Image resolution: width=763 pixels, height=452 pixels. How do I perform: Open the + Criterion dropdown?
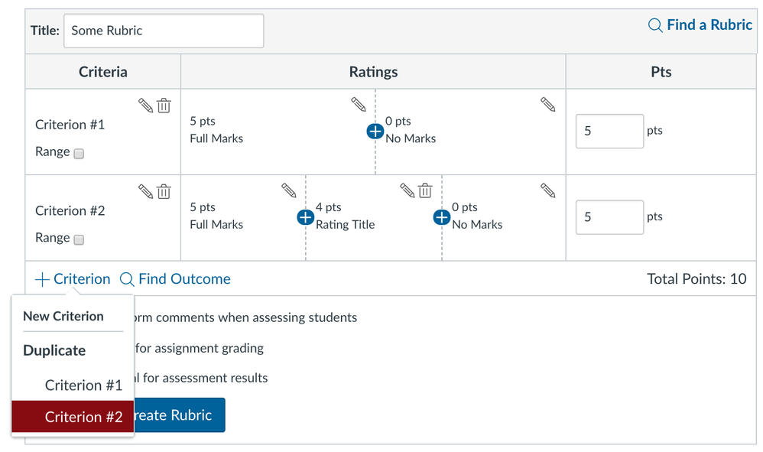click(73, 279)
